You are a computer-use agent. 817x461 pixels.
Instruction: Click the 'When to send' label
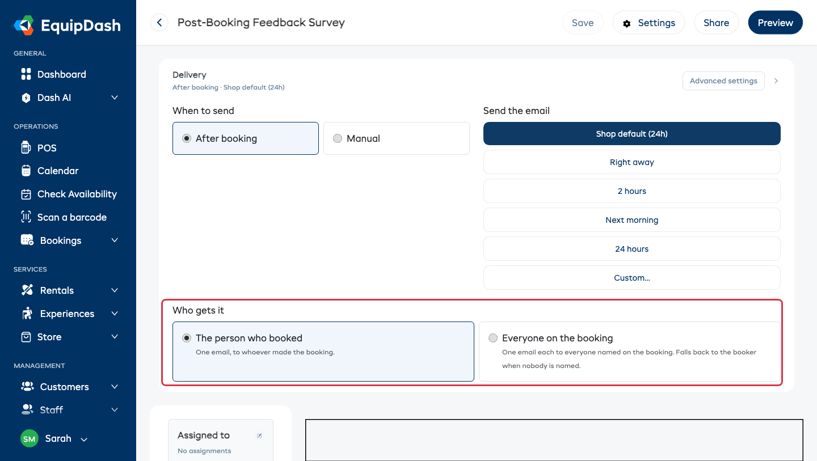point(203,111)
